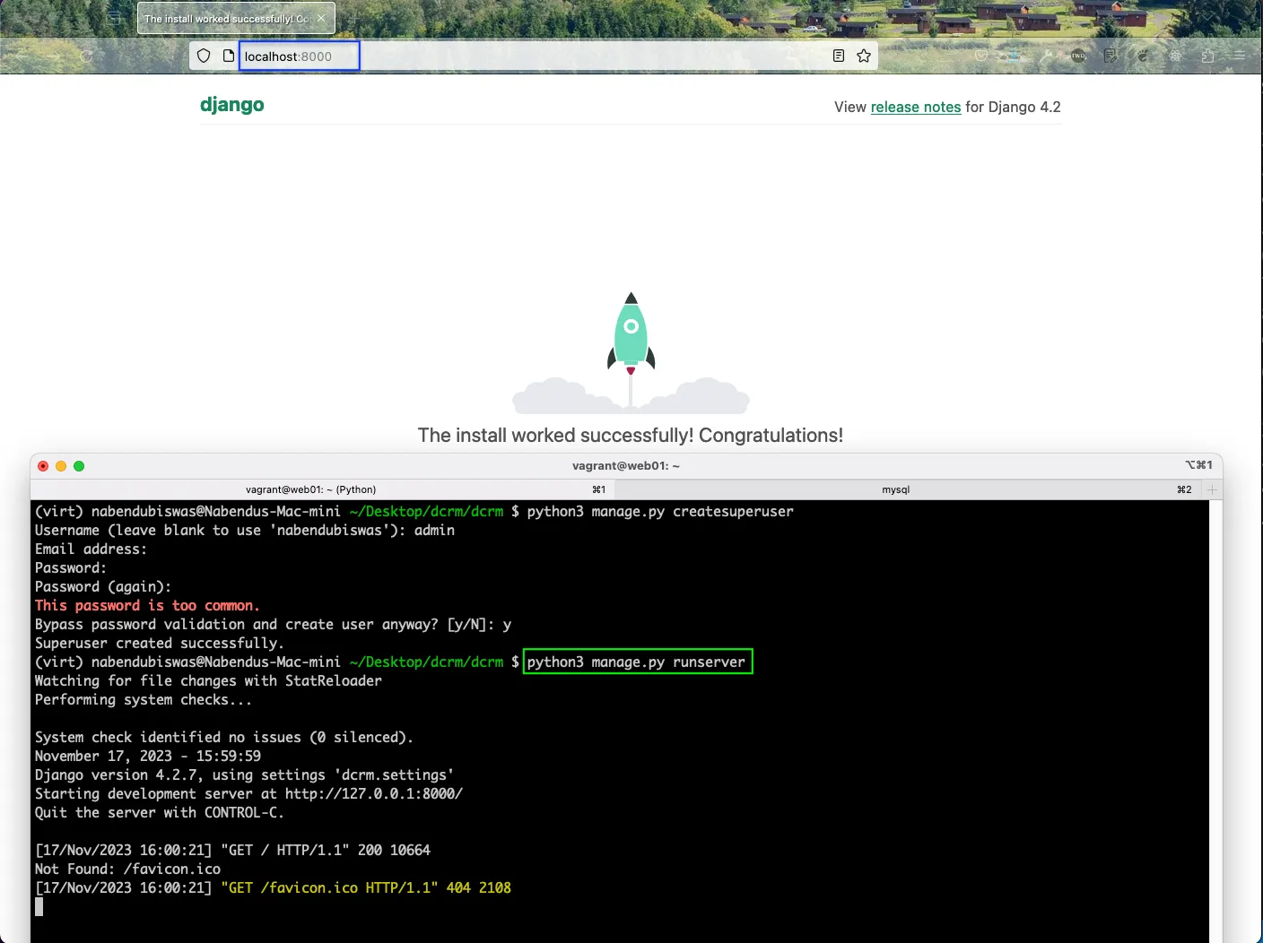Open the extensions puzzle piece menu
The width and height of the screenshot is (1263, 943).
[x=1207, y=56]
